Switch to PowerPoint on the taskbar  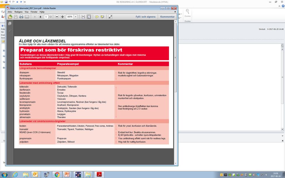67,175
